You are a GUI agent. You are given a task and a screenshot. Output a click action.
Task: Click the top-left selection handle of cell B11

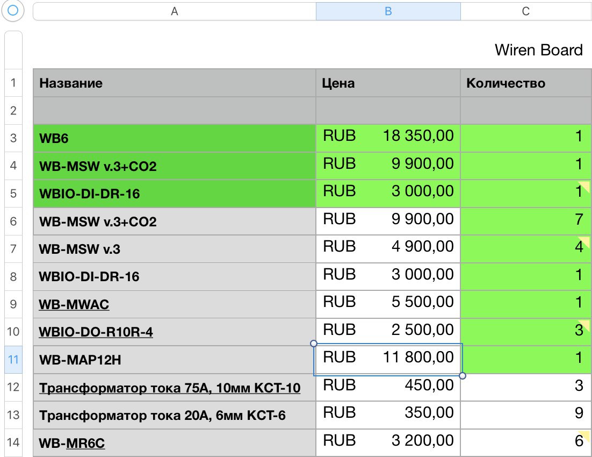point(313,343)
